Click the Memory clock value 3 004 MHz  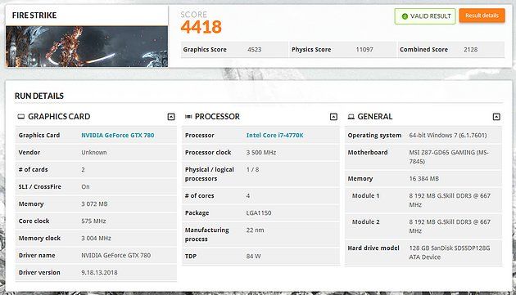pyautogui.click(x=96, y=238)
